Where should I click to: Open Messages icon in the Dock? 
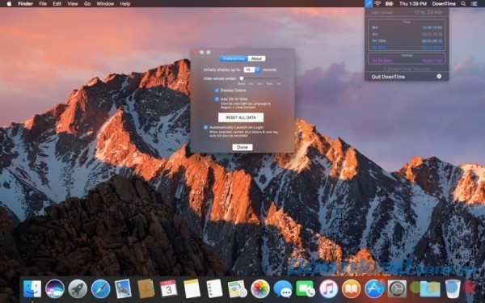click(x=283, y=288)
